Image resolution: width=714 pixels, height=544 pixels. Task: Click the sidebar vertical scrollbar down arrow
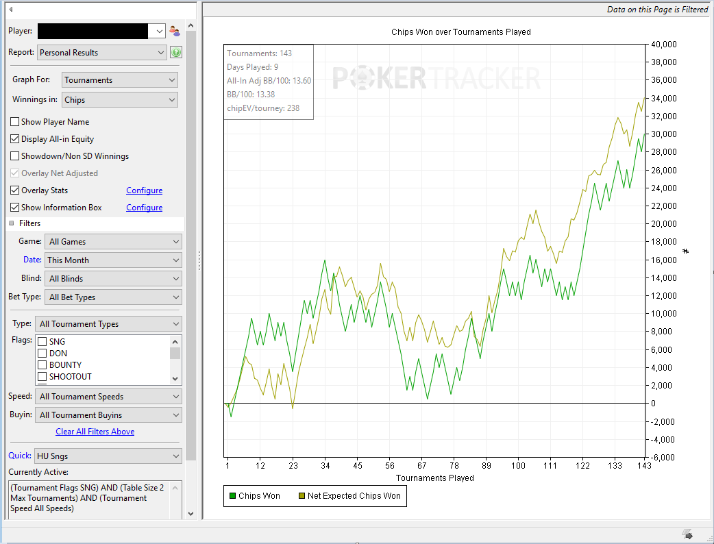pyautogui.click(x=190, y=513)
